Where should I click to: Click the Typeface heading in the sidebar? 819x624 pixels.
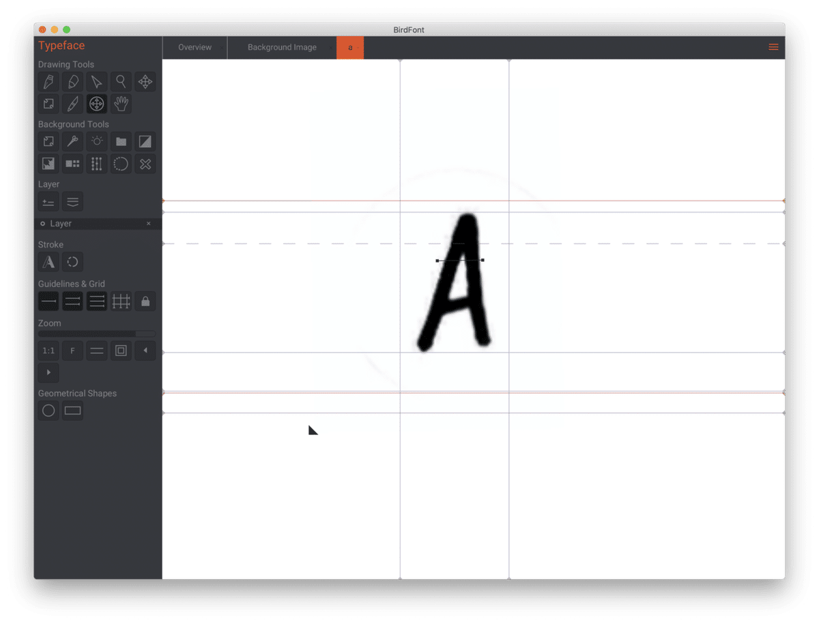(61, 46)
